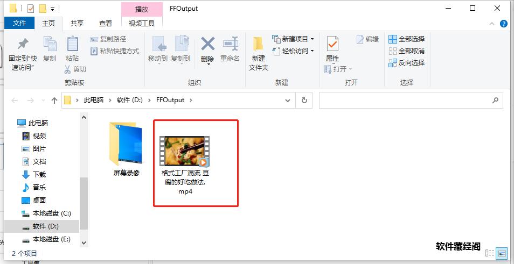This screenshot has width=514, height=264.
Task: Click 软件 (D:) in address bar
Action: tap(129, 100)
